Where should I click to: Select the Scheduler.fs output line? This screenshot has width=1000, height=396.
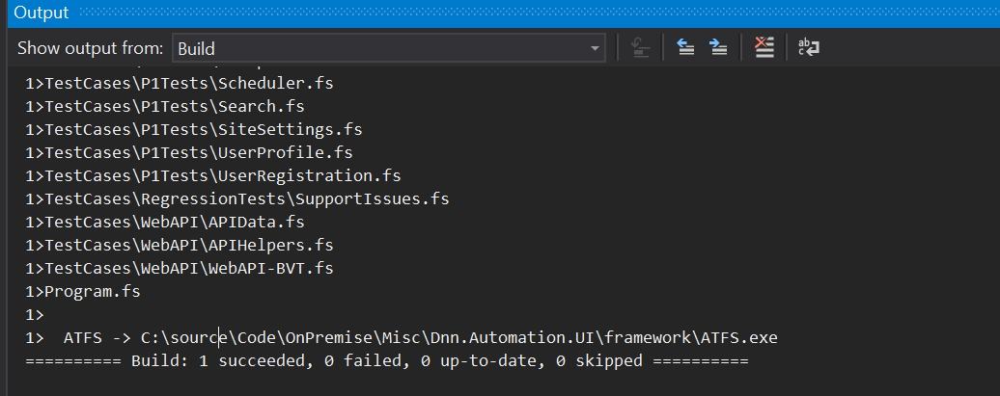tap(180, 84)
